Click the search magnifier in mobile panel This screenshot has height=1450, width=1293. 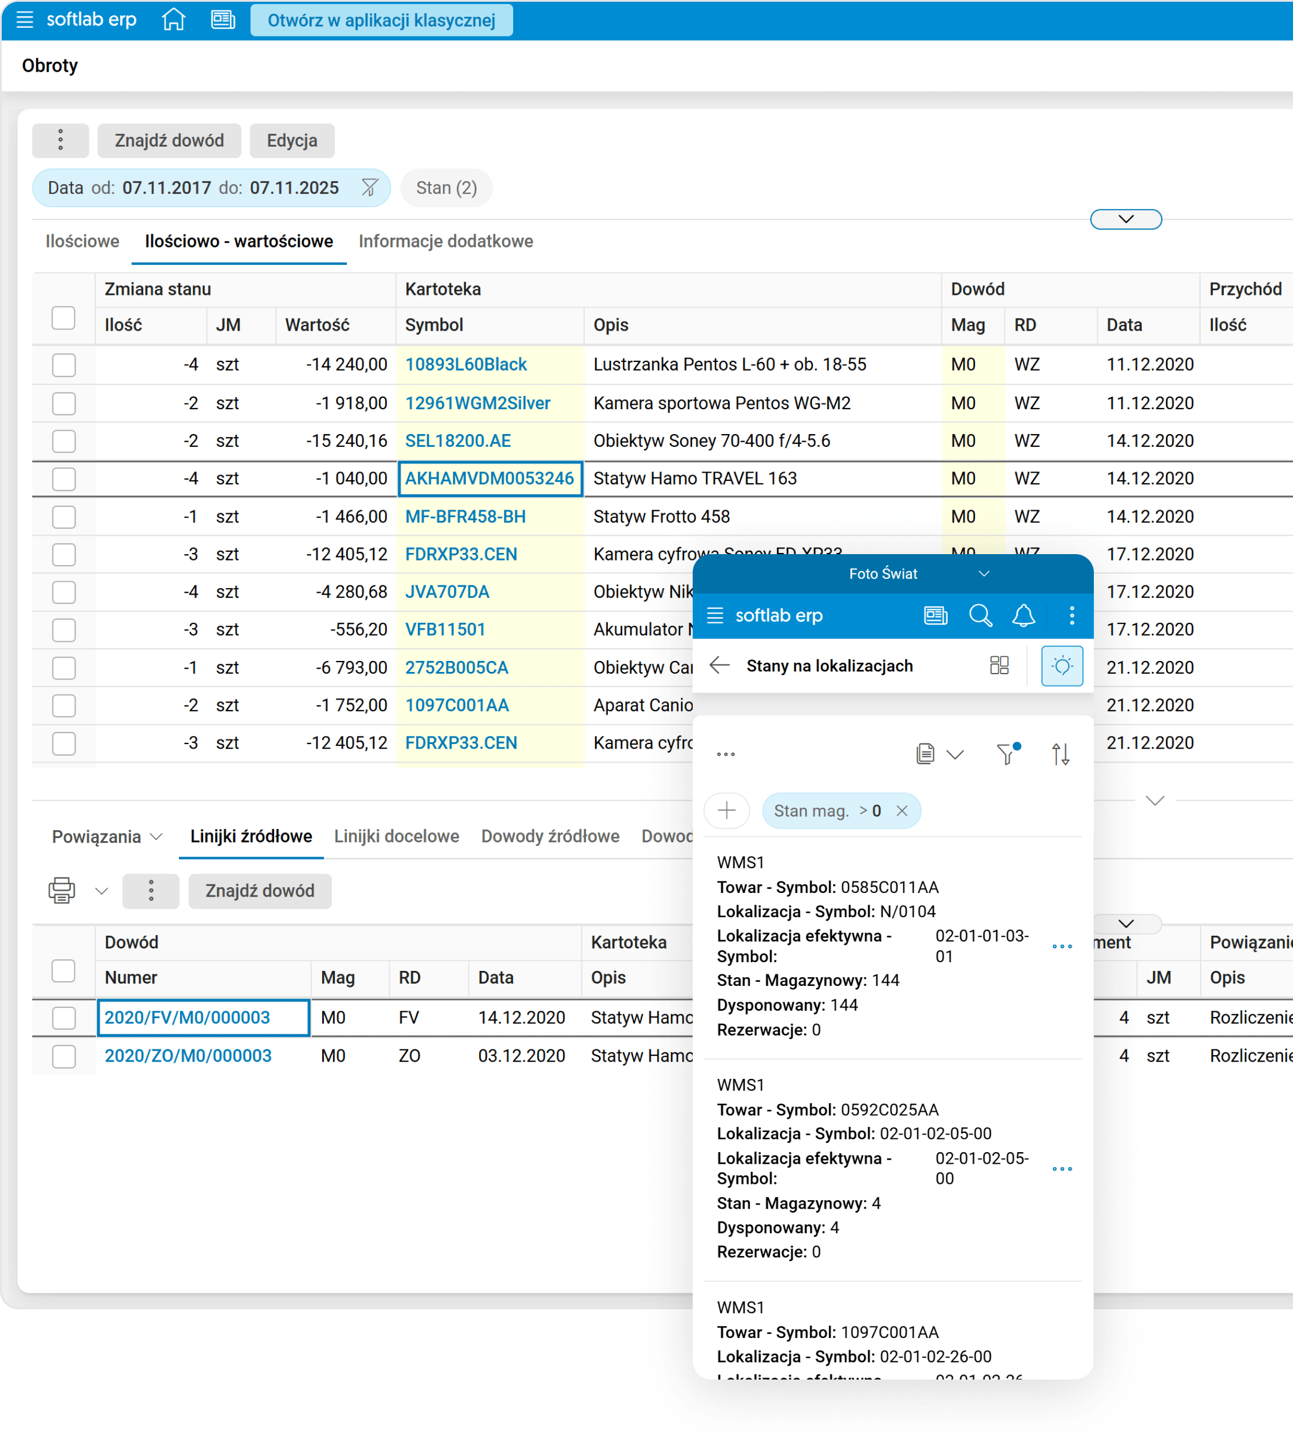(980, 615)
